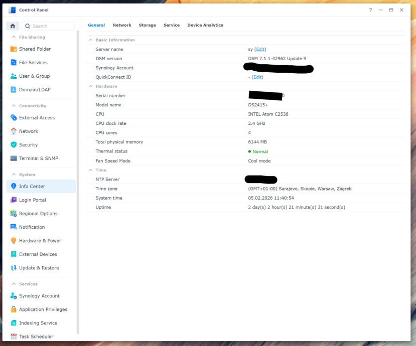416x346 pixels.
Task: Collapse the Services sidebar section
Action: (14, 284)
